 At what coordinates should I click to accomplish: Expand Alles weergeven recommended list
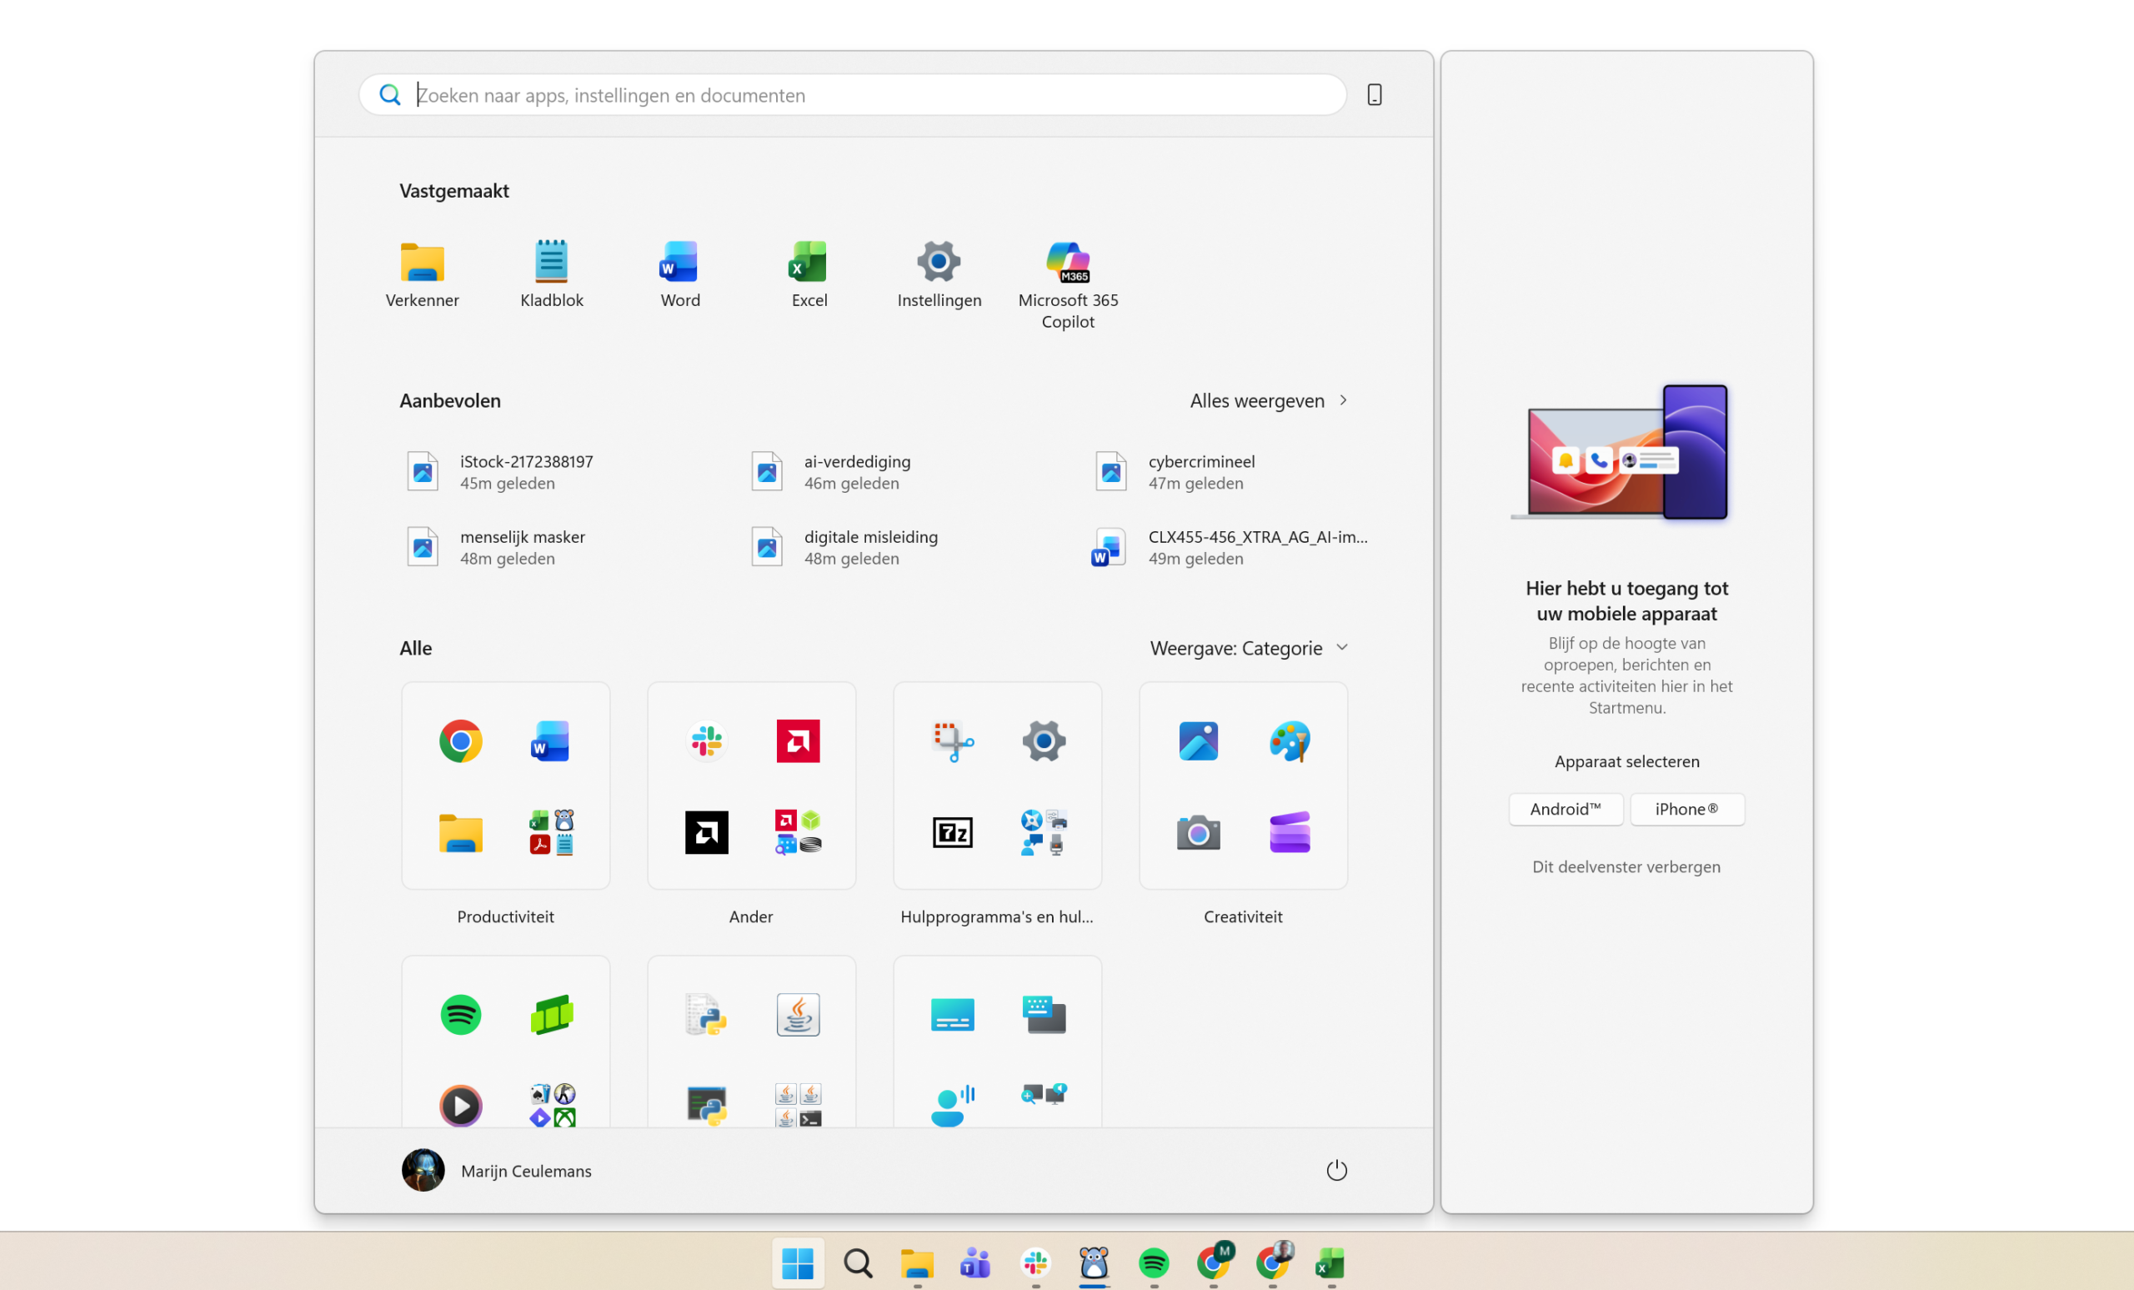[1268, 400]
